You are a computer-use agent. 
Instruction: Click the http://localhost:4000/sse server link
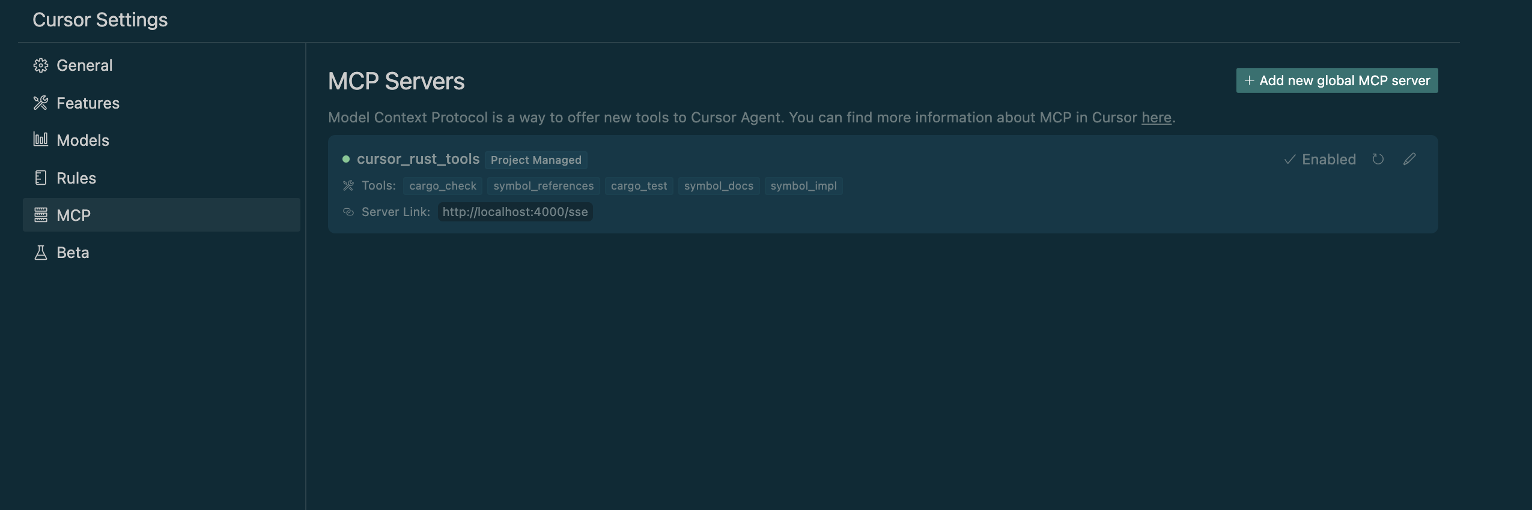click(515, 212)
